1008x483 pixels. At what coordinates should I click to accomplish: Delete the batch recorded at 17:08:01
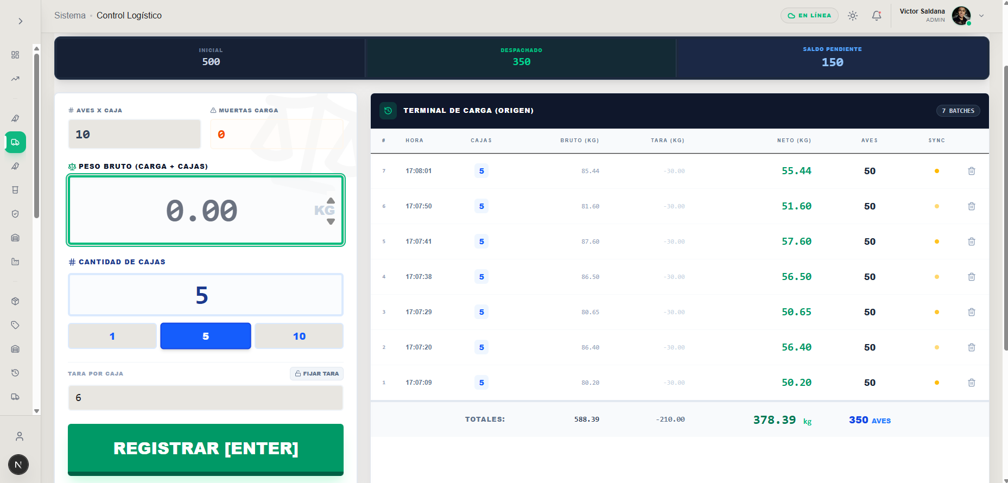pyautogui.click(x=972, y=171)
